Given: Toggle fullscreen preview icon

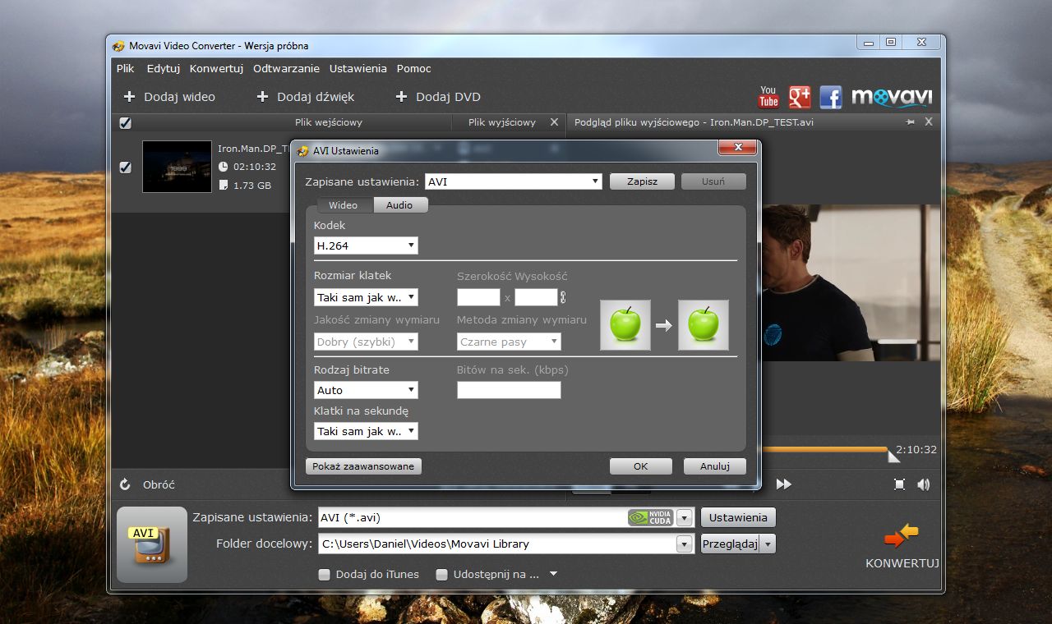Looking at the screenshot, I should point(899,484).
